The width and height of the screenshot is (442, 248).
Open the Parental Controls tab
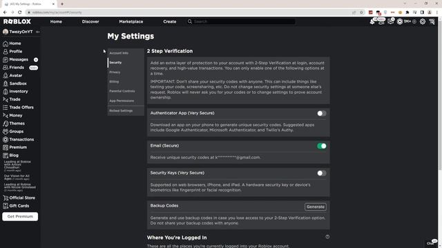126,91
